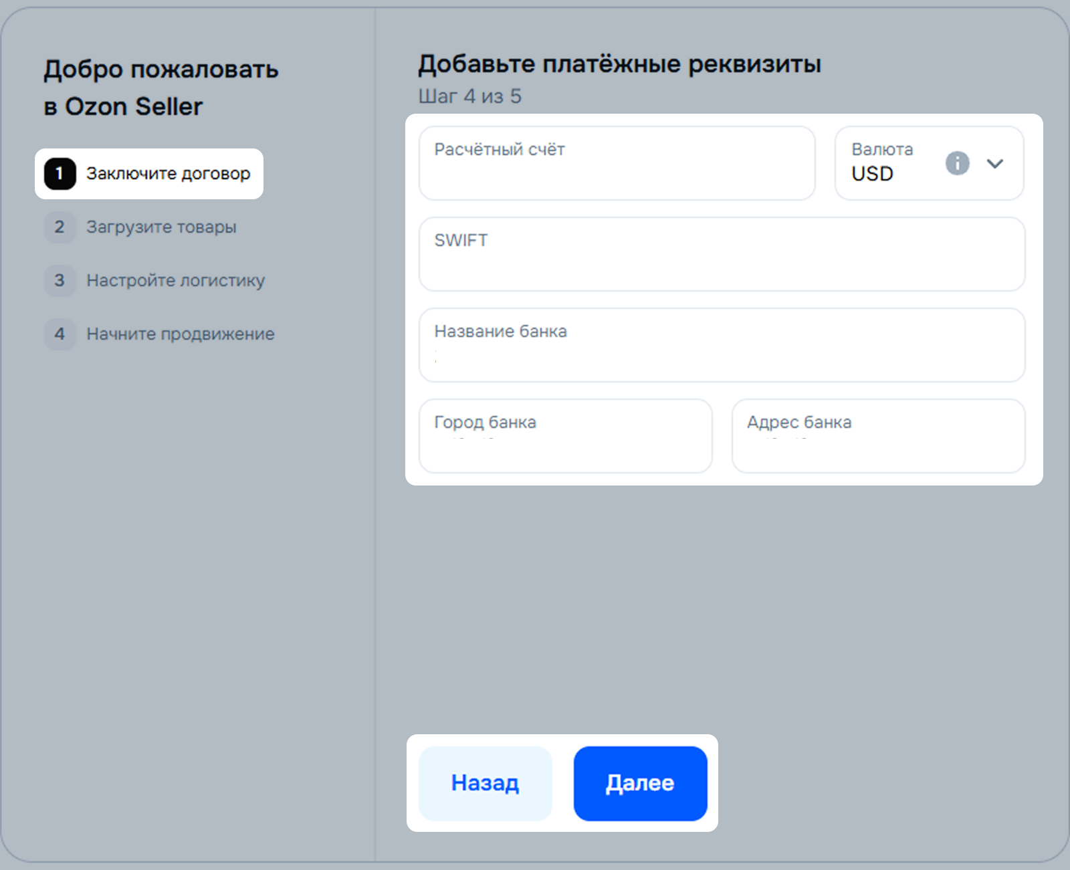The width and height of the screenshot is (1070, 870).
Task: Click the number 1 step badge
Action: (x=60, y=174)
